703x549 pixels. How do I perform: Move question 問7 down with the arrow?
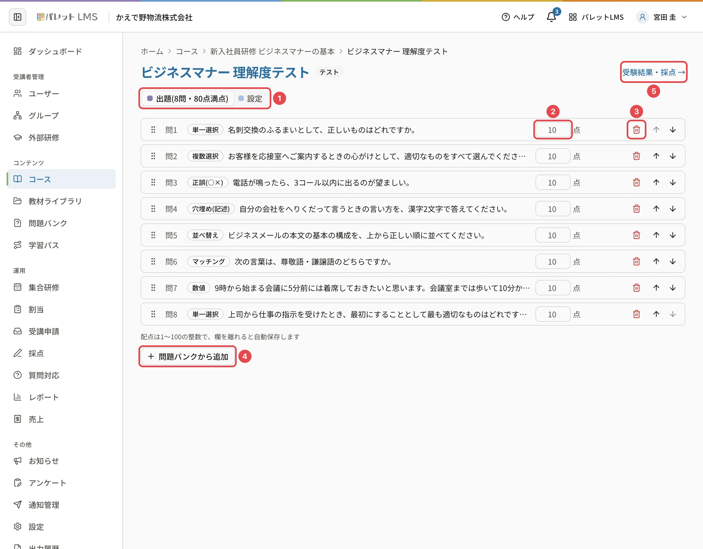(x=673, y=288)
